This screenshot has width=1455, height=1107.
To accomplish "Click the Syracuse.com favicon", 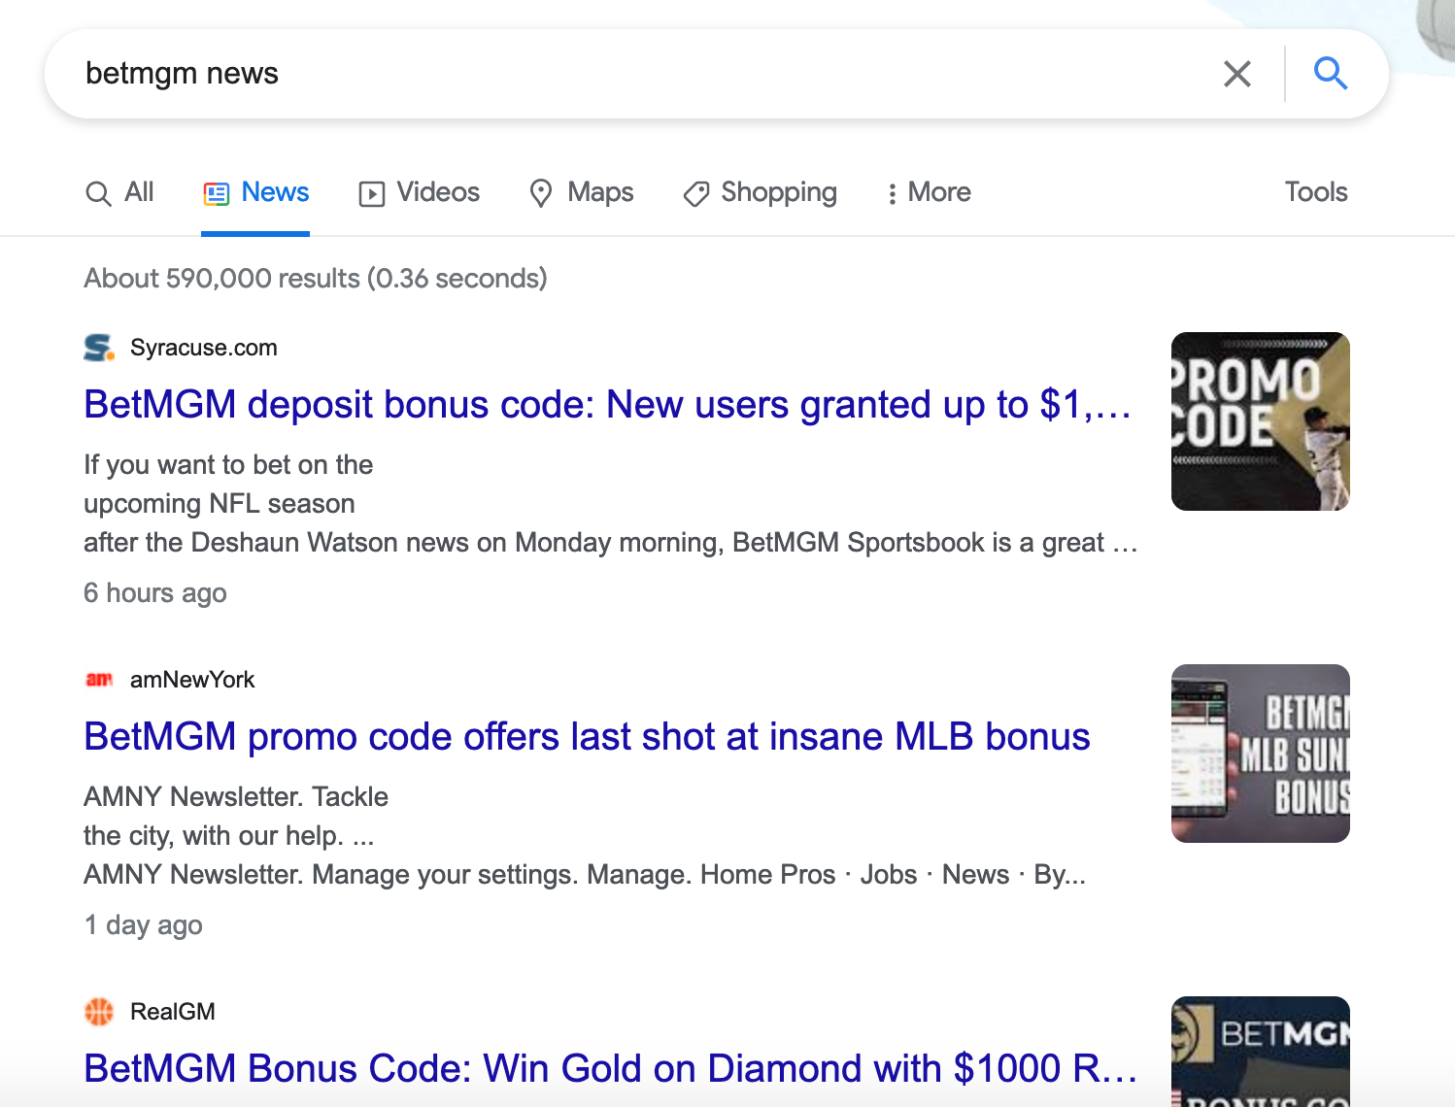I will coord(98,348).
